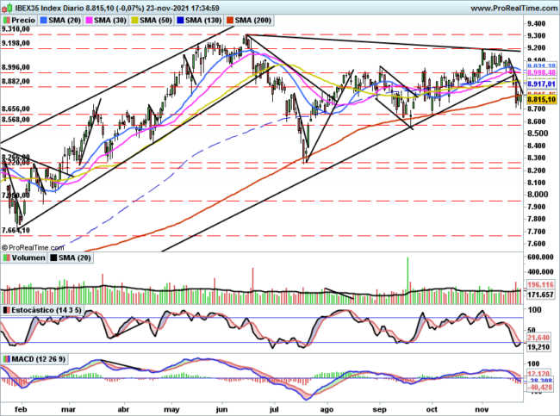Click the 171.657 volume average value
560x416 pixels.
point(540,295)
